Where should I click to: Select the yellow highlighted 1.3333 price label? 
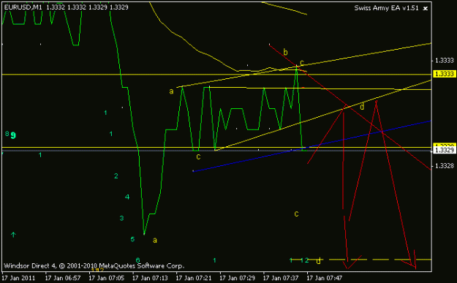point(444,74)
